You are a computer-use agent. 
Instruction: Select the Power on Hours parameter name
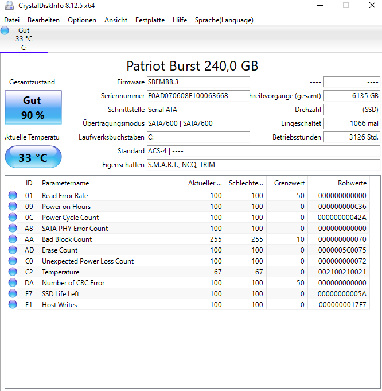click(x=67, y=207)
